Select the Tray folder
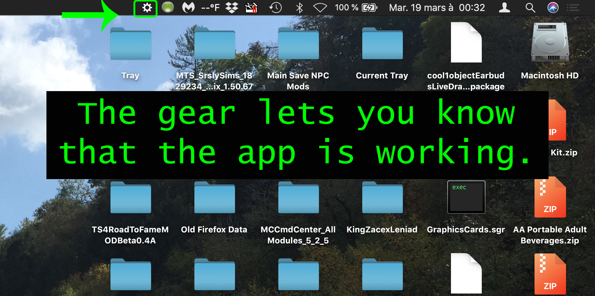 (x=131, y=44)
